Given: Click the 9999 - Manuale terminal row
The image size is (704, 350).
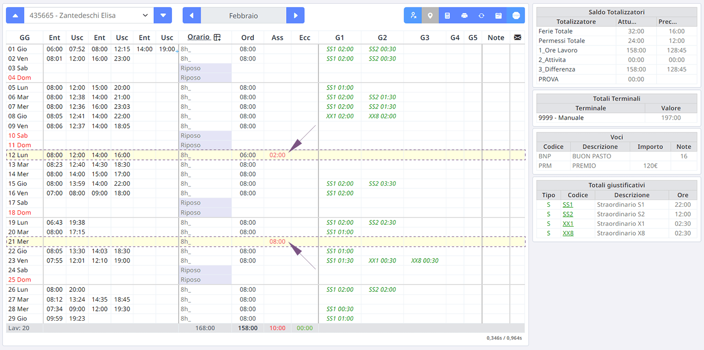Looking at the screenshot, I should pos(616,118).
